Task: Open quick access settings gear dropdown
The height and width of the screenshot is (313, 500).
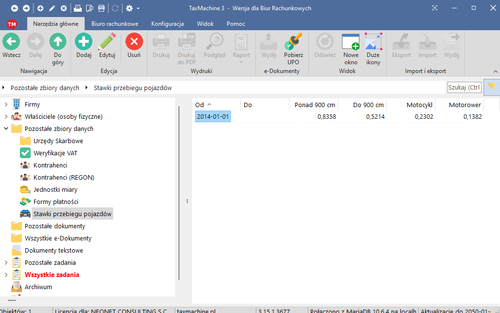Action: click(132, 8)
